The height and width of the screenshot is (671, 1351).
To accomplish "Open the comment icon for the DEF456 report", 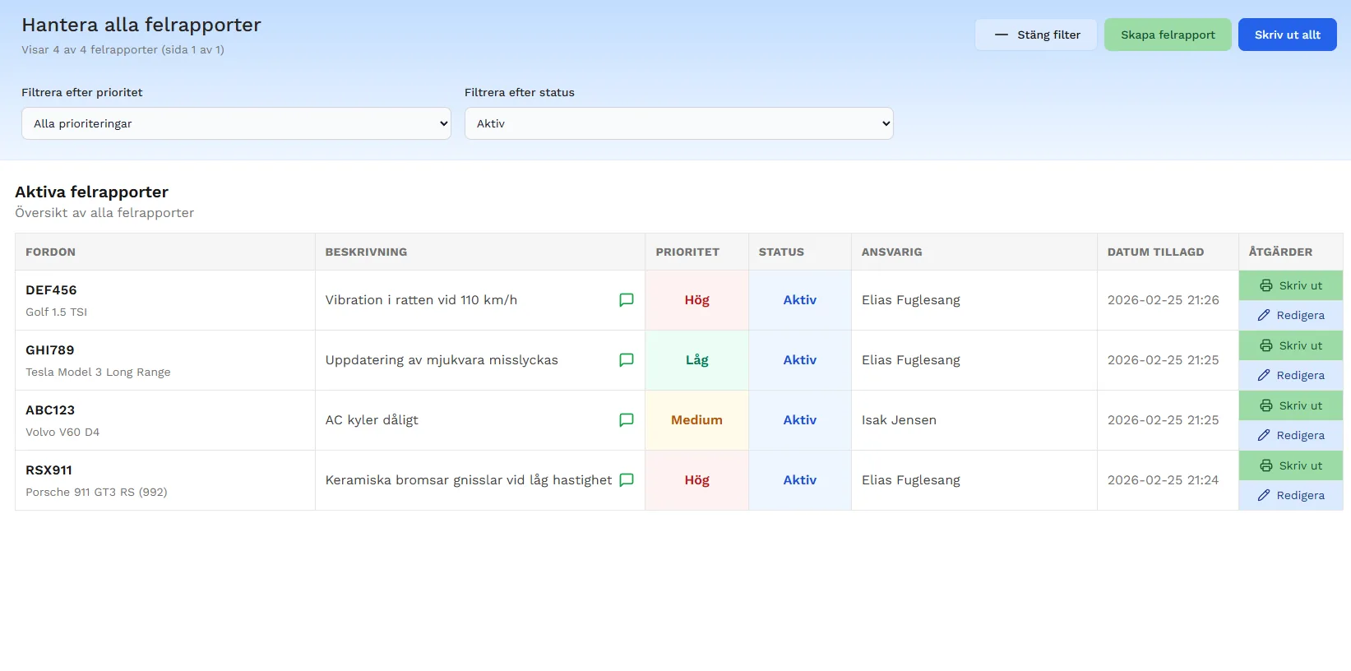I will tap(626, 300).
